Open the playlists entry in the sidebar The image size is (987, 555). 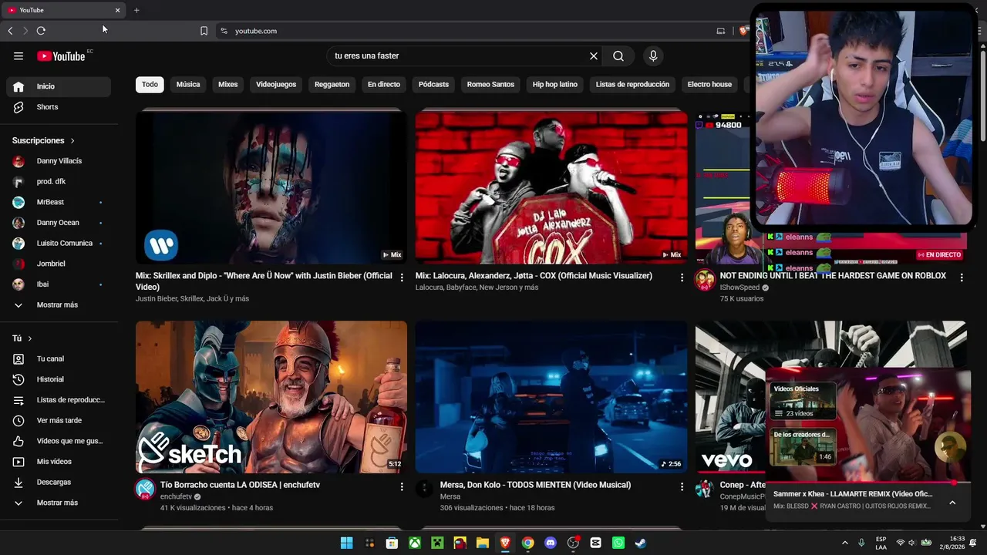point(59,400)
